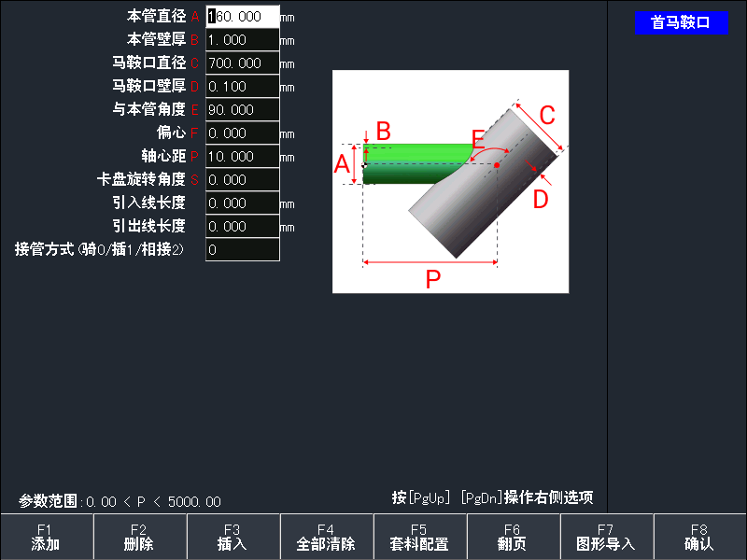Select the 本管壁厚 wall thickness field
747x560 pixels.
point(241,39)
